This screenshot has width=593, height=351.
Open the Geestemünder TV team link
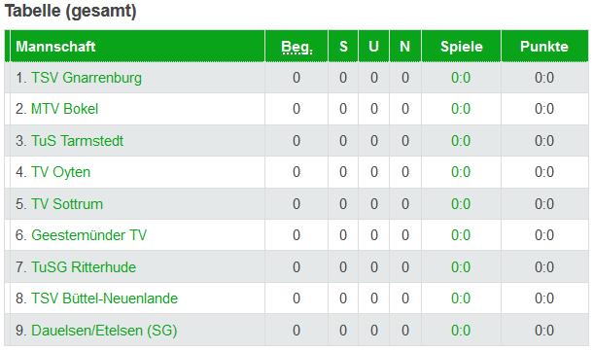point(88,235)
